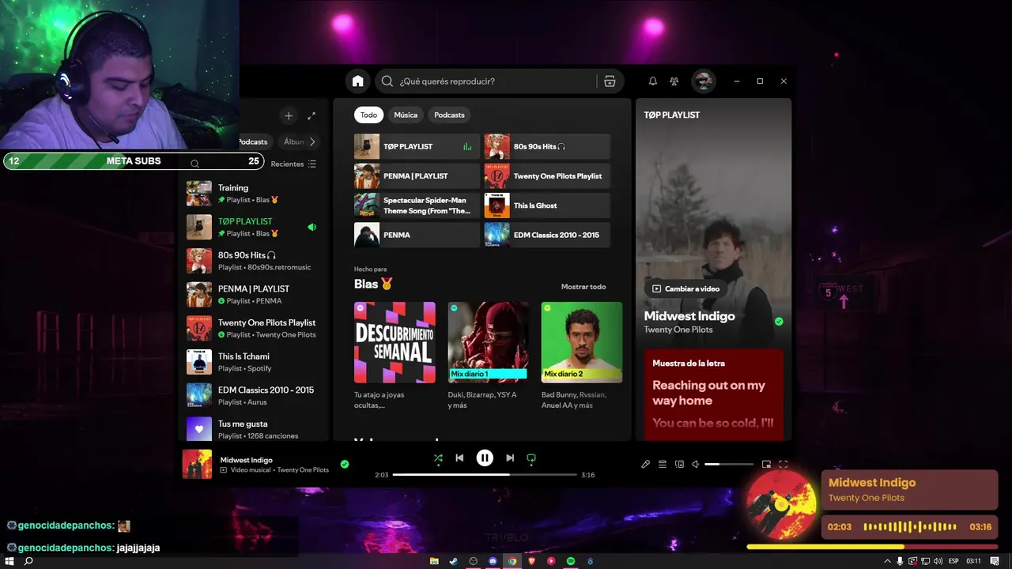The width and height of the screenshot is (1012, 569).
Task: Toggle repeat mode
Action: [531, 458]
